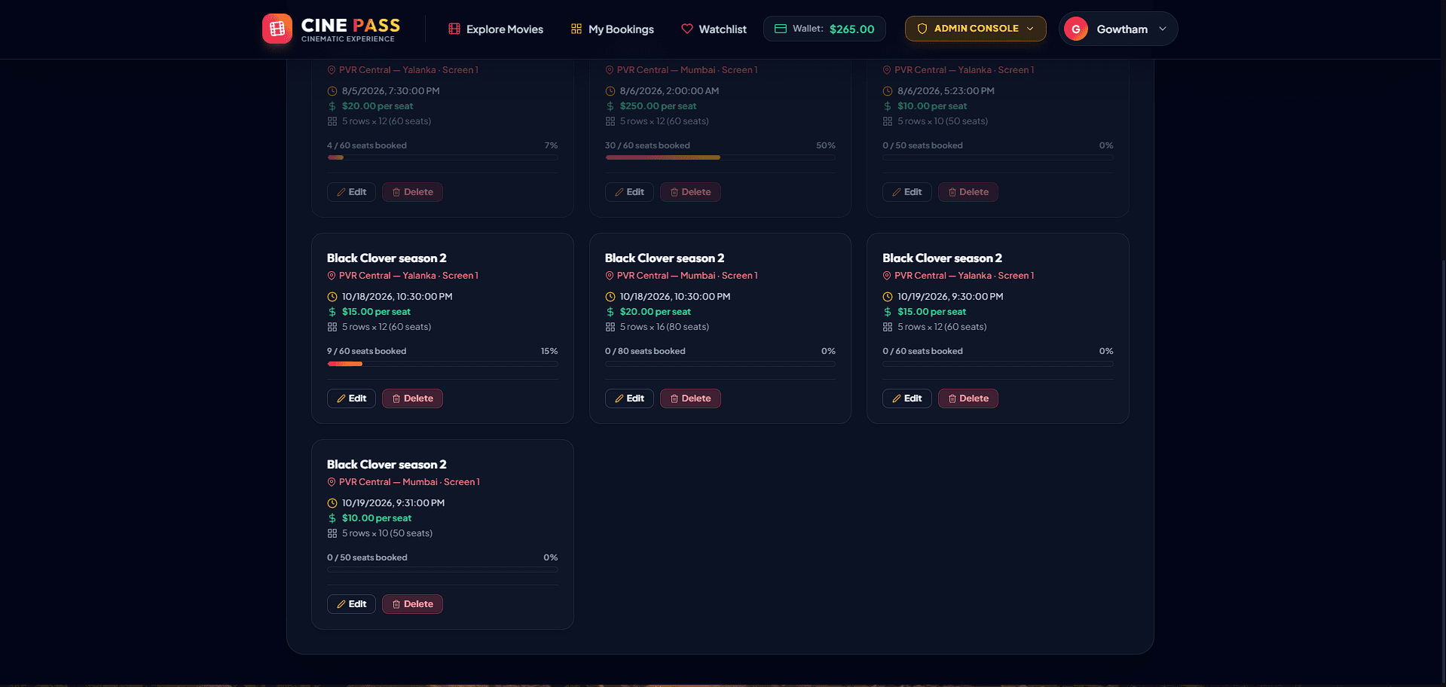This screenshot has height=687, width=1446.
Task: Click clock icon beside 8/5/2026, 7:30:00 PM
Action: pos(332,91)
